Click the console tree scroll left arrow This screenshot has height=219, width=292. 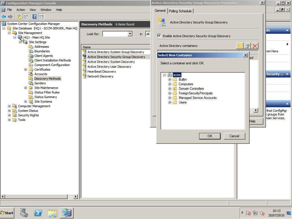3,196
